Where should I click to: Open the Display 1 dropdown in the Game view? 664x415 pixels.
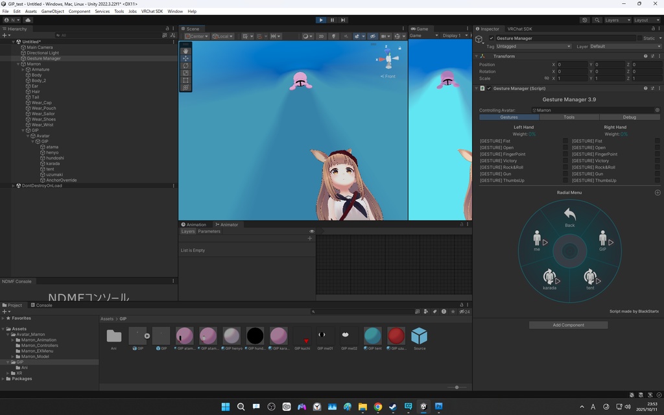pyautogui.click(x=455, y=35)
